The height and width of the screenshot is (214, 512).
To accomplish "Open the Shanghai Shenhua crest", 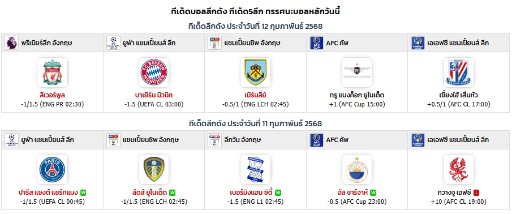I will tap(458, 72).
